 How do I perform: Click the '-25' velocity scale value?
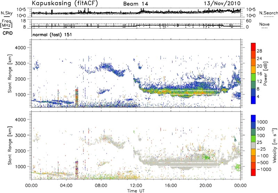pos(261,149)
